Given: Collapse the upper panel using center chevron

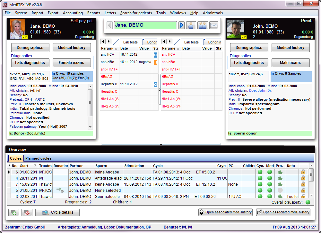Looking at the screenshot, I should click(161, 144).
